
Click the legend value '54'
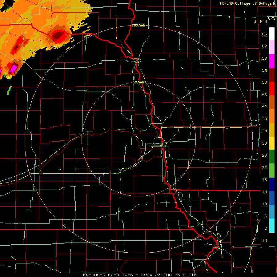tap(264, 70)
